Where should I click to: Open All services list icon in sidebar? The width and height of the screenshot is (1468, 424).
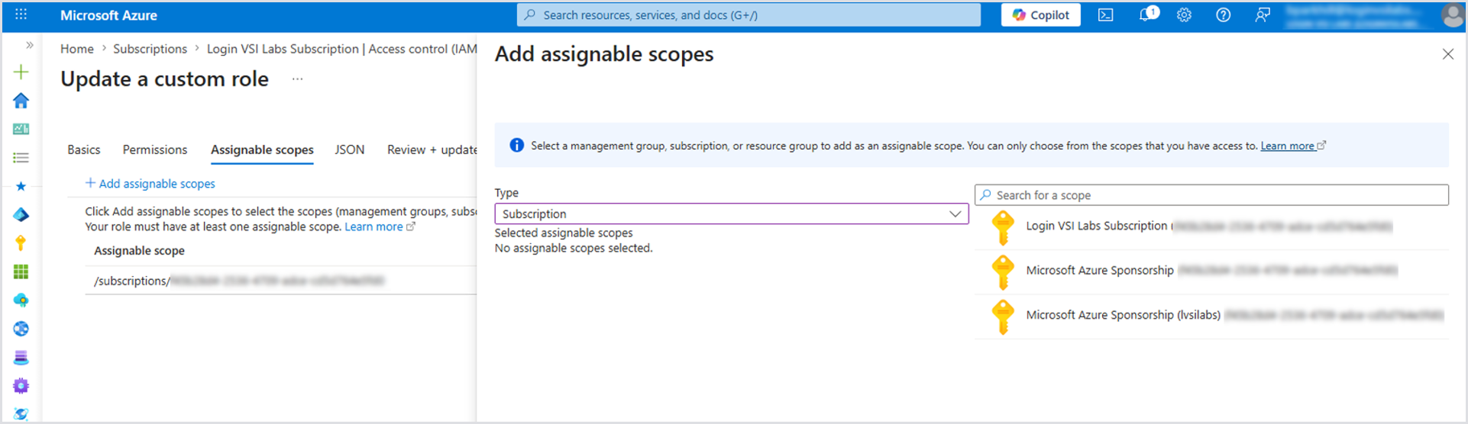pyautogui.click(x=21, y=158)
